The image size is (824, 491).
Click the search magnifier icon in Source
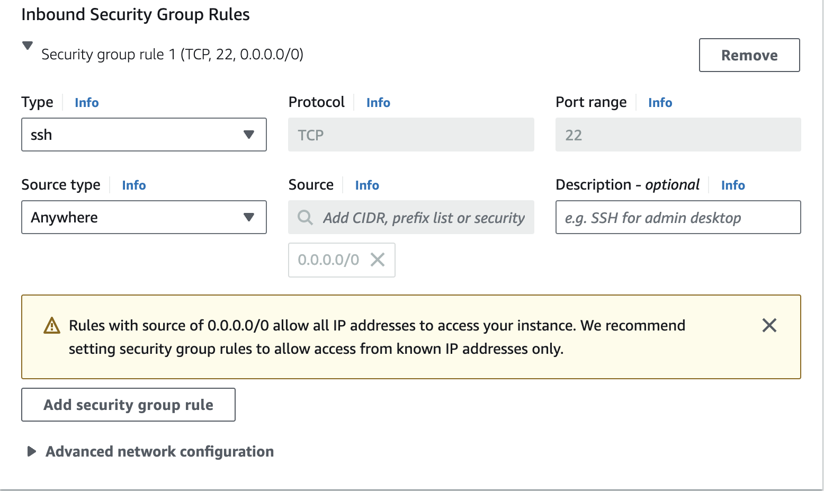[305, 217]
